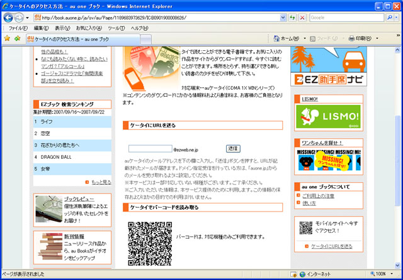Select ranking item 3 花ざかりの君たちへ

(72, 145)
